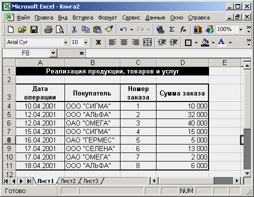The image size is (254, 197).
Task: Open Print Preview with the magnifier page icon
Action: (x=60, y=29)
